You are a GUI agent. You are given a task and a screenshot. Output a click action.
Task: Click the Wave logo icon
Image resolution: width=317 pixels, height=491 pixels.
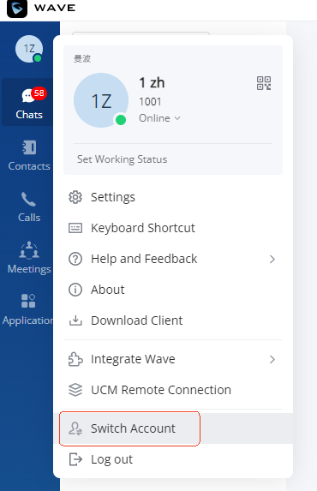click(x=17, y=9)
